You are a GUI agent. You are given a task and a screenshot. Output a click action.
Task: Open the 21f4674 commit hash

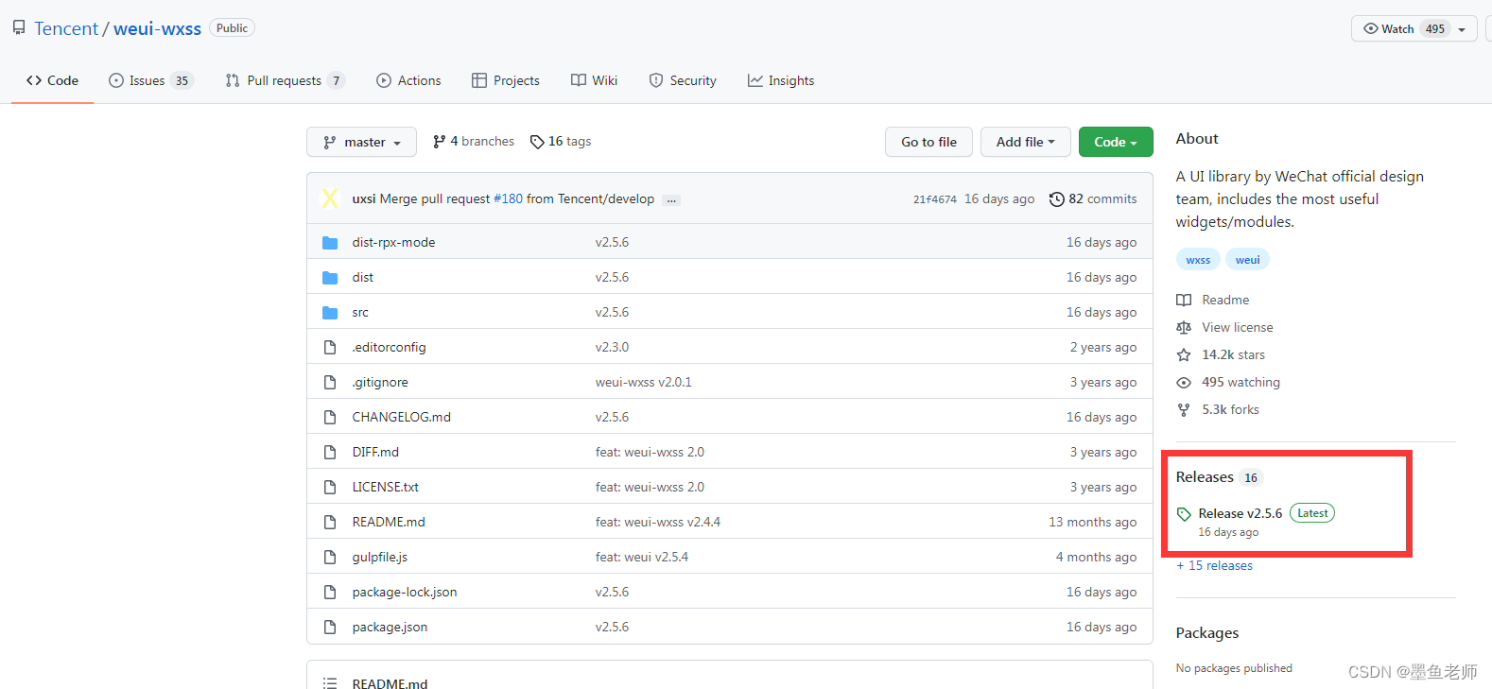coord(935,199)
